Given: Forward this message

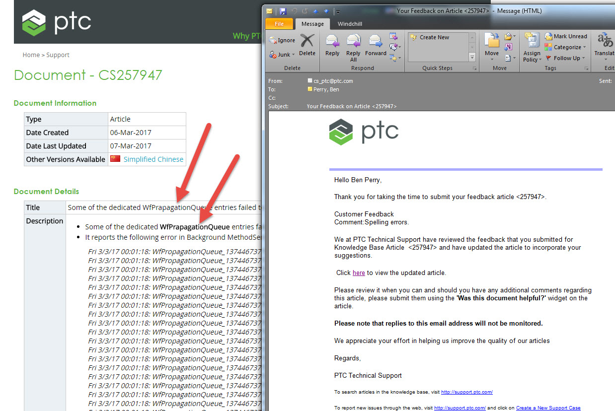Looking at the screenshot, I should point(376,45).
